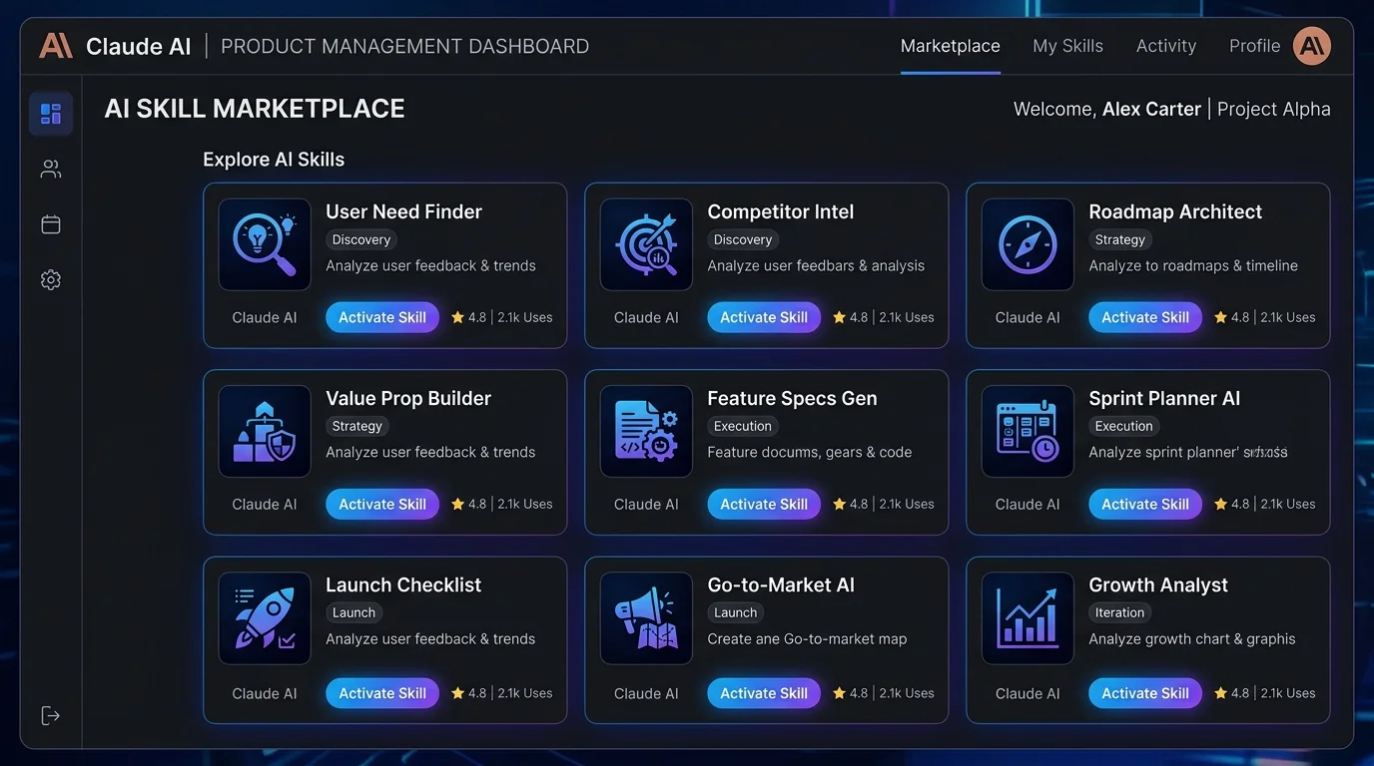Select the Growth Analyst chart icon
Screen dimensions: 1374x766
(1028, 618)
